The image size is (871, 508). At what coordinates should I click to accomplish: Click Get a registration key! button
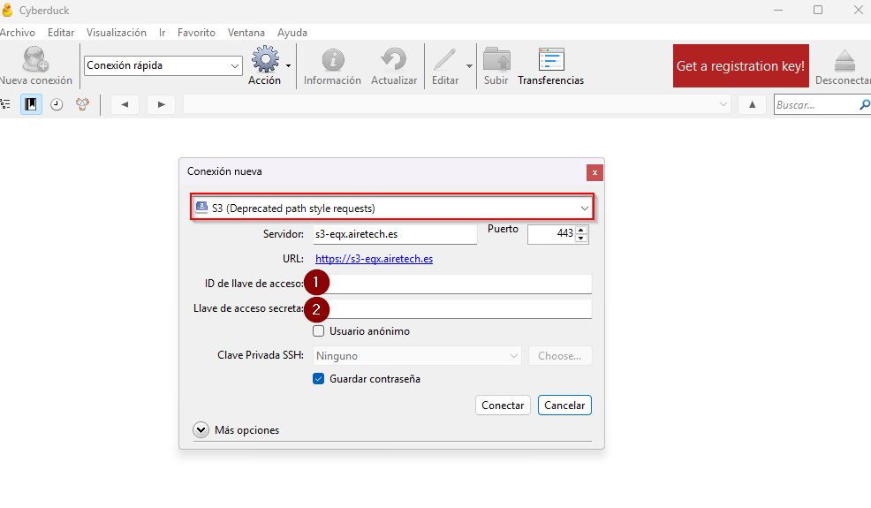coord(740,66)
